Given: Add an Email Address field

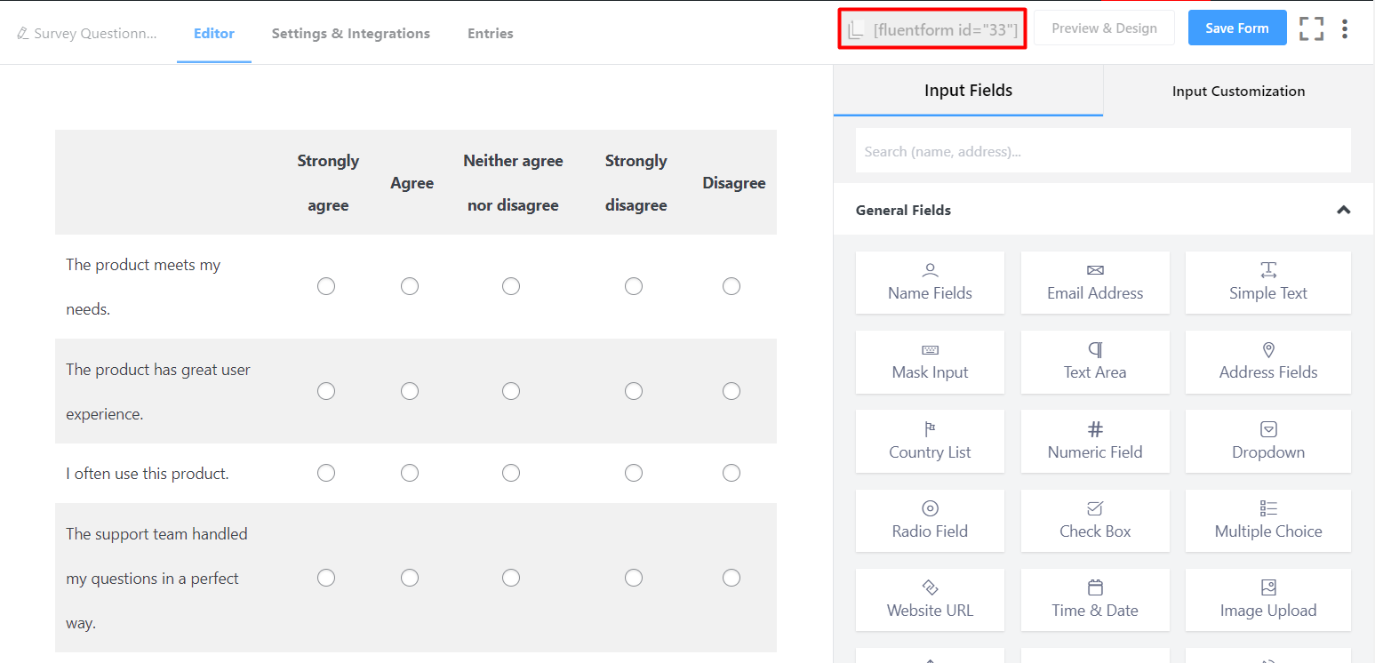Looking at the screenshot, I should click(x=1095, y=282).
